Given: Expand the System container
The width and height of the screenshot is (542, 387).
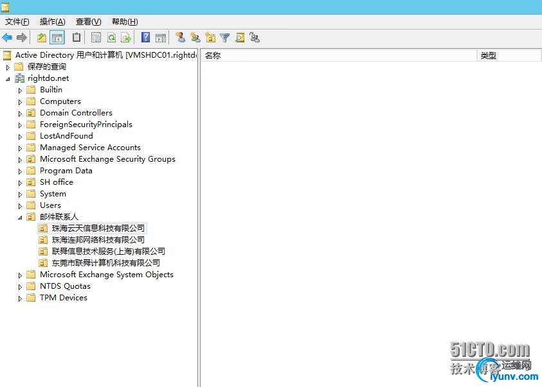Looking at the screenshot, I should (20, 194).
